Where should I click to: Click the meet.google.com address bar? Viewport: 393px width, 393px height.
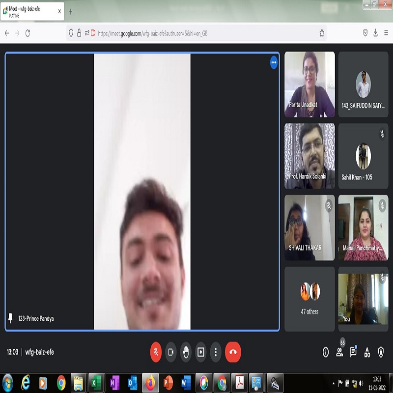[196, 33]
